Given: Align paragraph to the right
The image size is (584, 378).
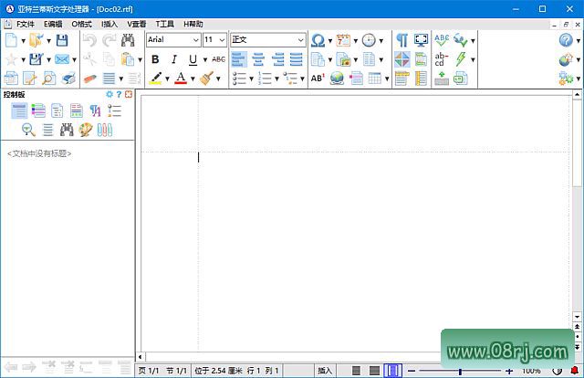Looking at the screenshot, I should pos(277,59).
